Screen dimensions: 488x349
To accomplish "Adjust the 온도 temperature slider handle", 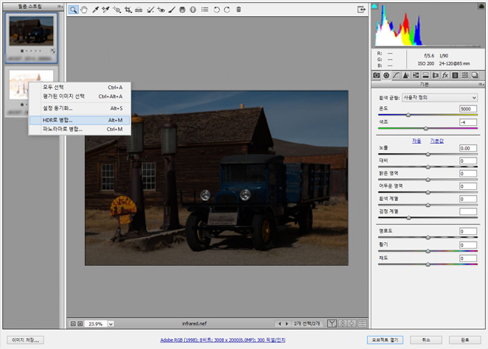I will click(409, 116).
